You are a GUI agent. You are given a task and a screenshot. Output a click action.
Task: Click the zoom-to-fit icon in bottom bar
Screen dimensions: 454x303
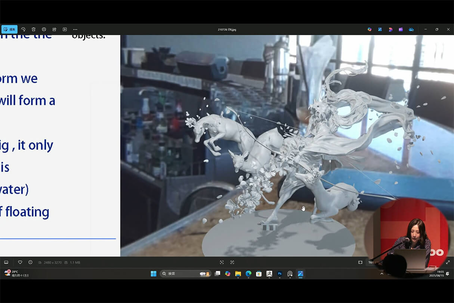pyautogui.click(x=360, y=262)
